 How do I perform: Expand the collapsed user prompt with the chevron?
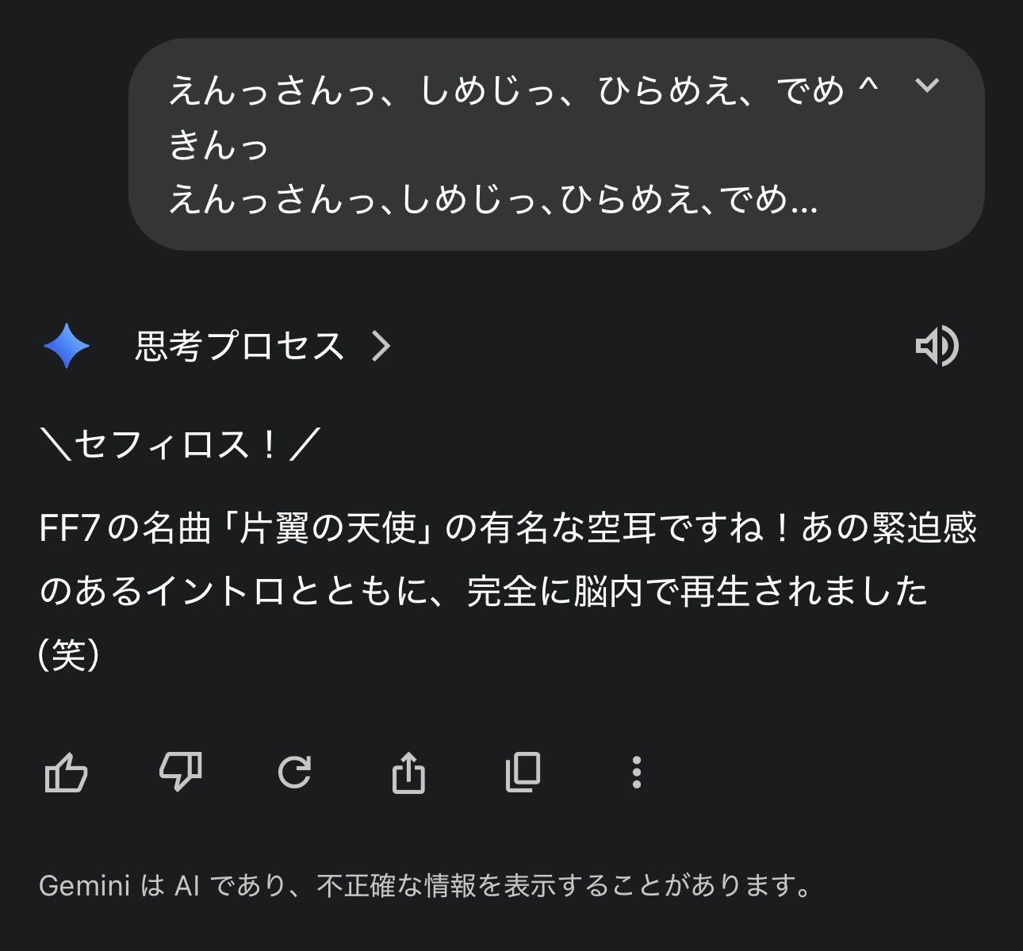[x=926, y=86]
